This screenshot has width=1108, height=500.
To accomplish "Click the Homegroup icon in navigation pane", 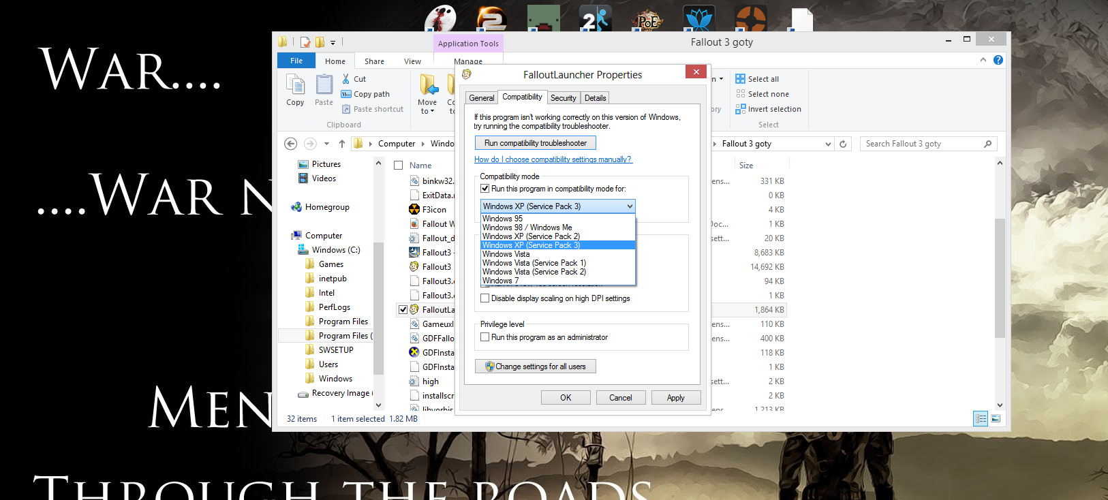I will pyautogui.click(x=296, y=207).
